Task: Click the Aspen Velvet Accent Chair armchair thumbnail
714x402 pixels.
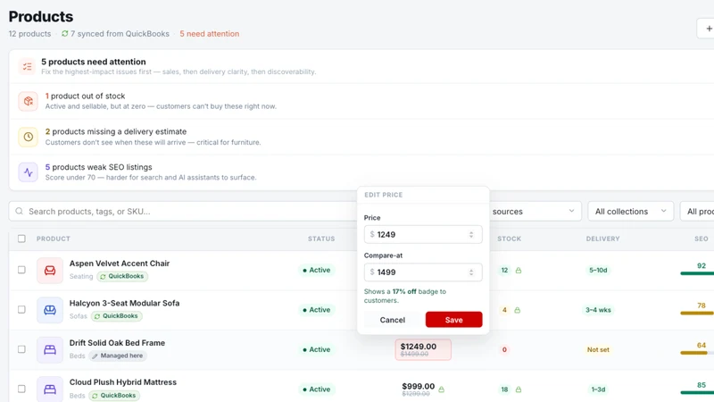Action: pos(50,271)
